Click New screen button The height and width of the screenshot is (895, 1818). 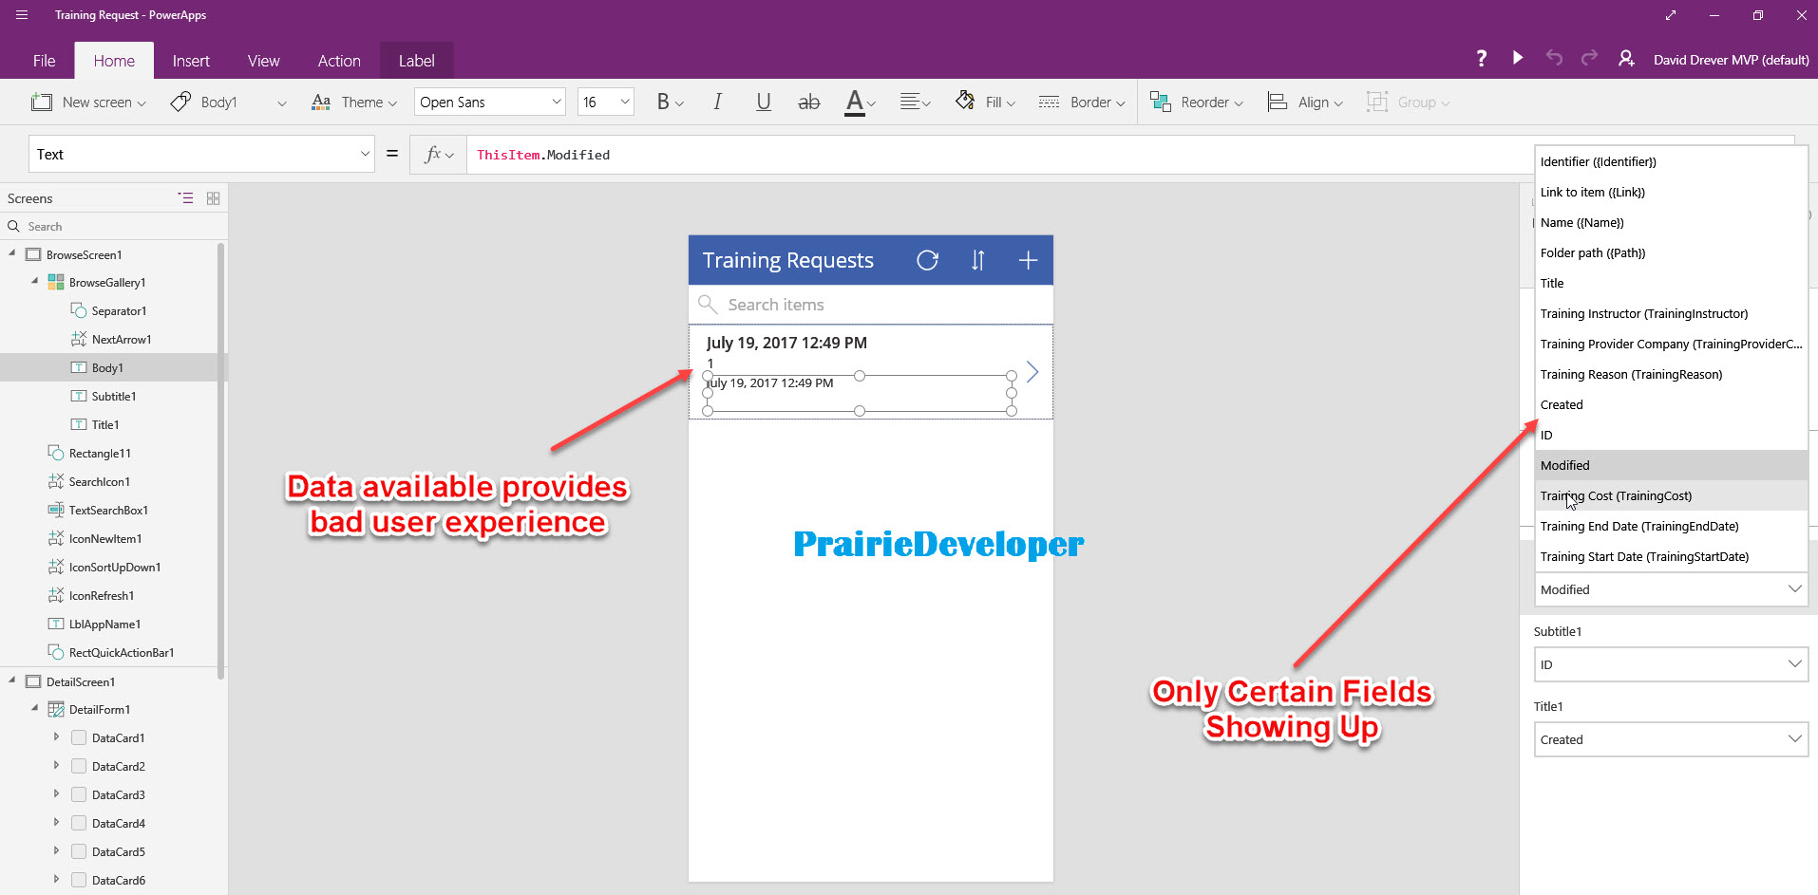click(88, 102)
